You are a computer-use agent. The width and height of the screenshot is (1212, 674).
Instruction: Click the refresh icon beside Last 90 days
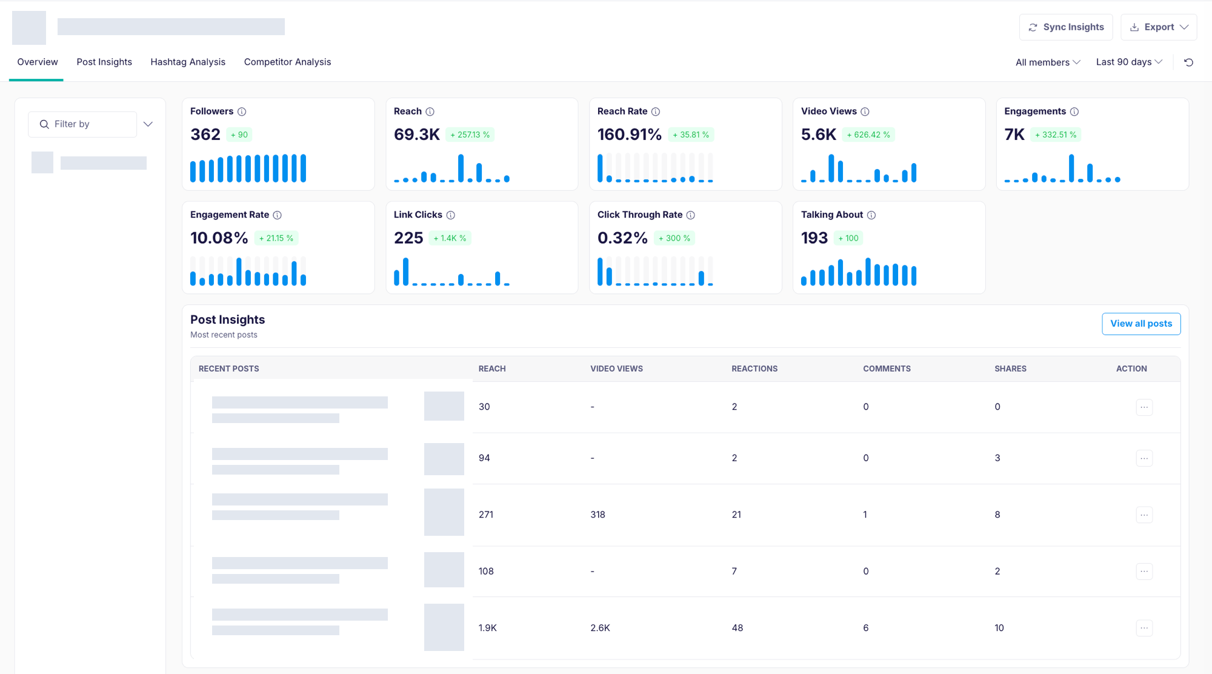pos(1188,62)
